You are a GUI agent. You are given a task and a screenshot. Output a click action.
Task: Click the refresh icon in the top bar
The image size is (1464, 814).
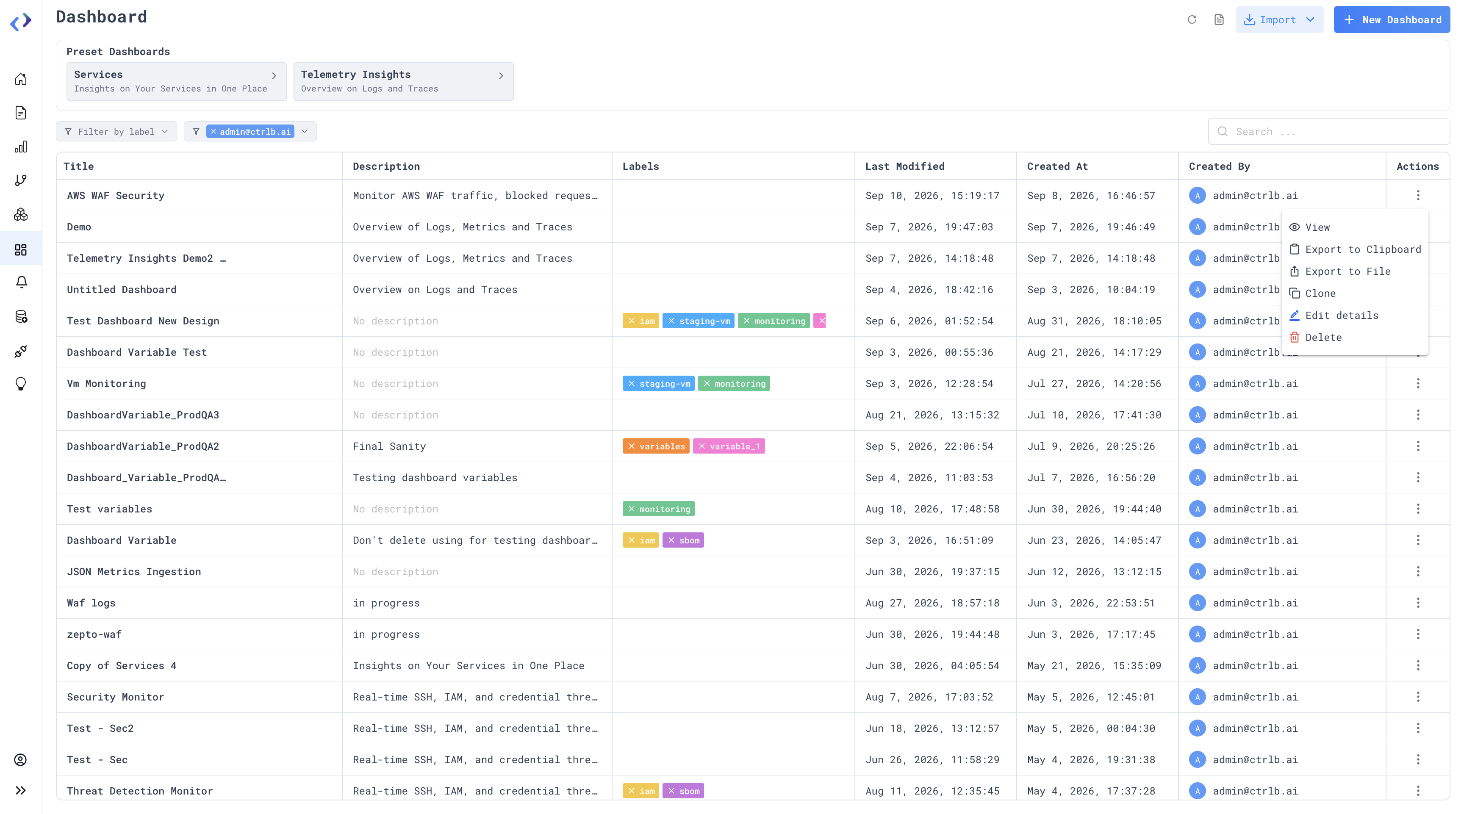1192,20
